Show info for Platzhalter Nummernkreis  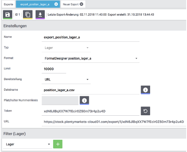point(84,100)
